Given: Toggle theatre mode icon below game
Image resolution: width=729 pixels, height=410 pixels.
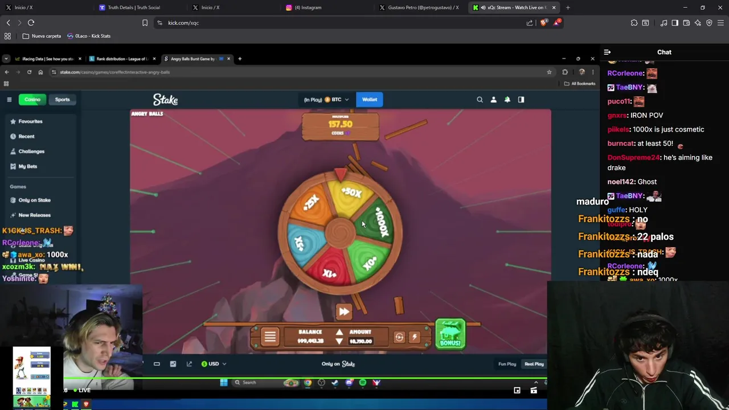Looking at the screenshot, I should [x=157, y=364].
